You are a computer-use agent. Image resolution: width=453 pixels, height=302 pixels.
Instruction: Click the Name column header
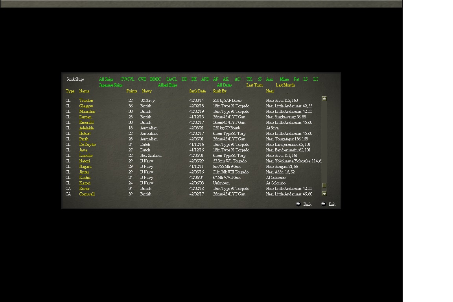(84, 91)
